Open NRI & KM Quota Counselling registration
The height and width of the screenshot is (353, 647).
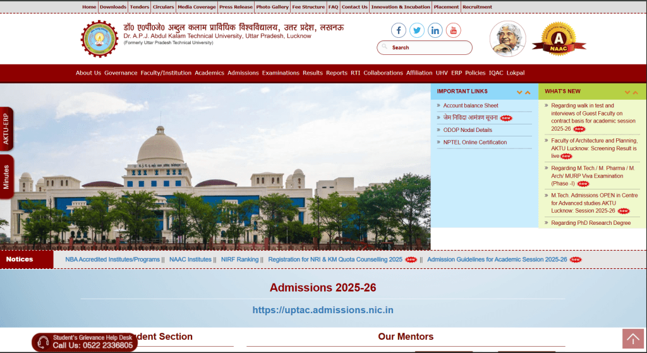coord(335,260)
